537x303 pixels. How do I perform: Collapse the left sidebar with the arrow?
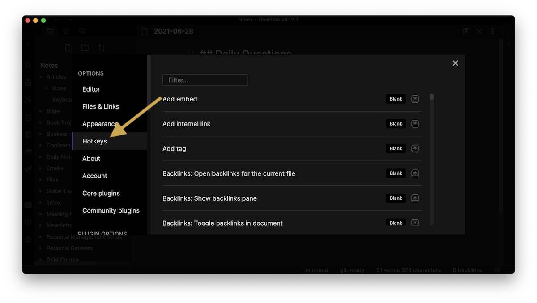(x=28, y=44)
